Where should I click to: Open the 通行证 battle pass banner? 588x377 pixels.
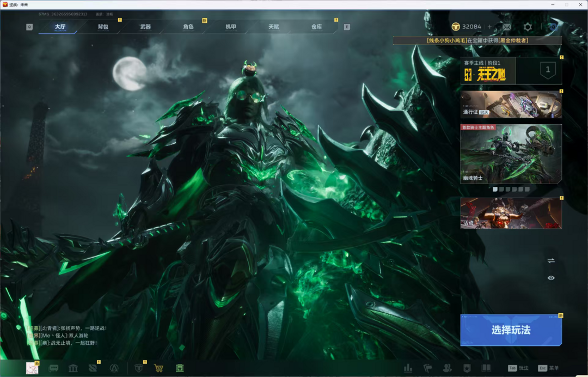(x=511, y=105)
